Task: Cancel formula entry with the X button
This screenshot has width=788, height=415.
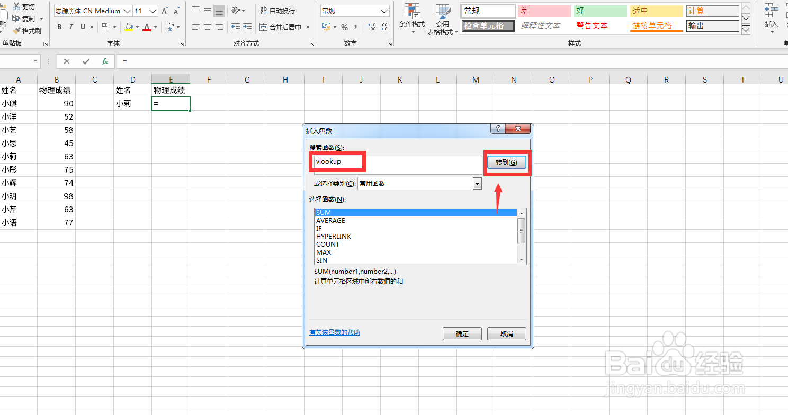Action: coord(67,61)
